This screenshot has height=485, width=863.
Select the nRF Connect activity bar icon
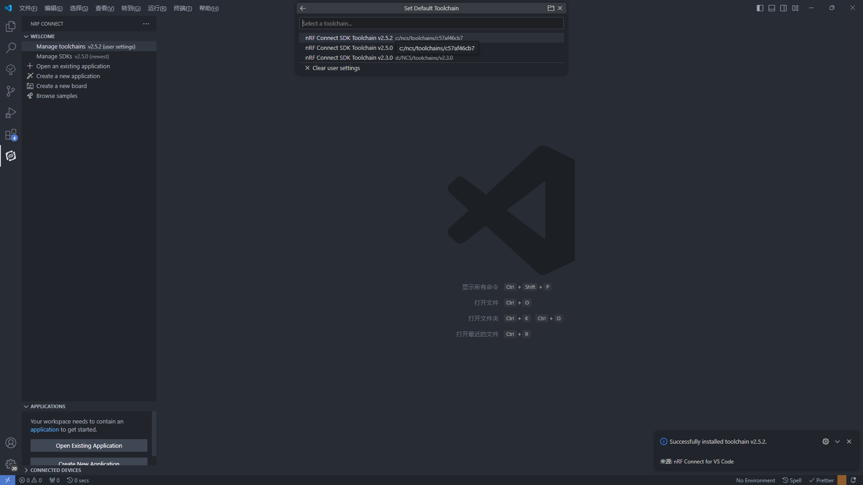coord(11,156)
